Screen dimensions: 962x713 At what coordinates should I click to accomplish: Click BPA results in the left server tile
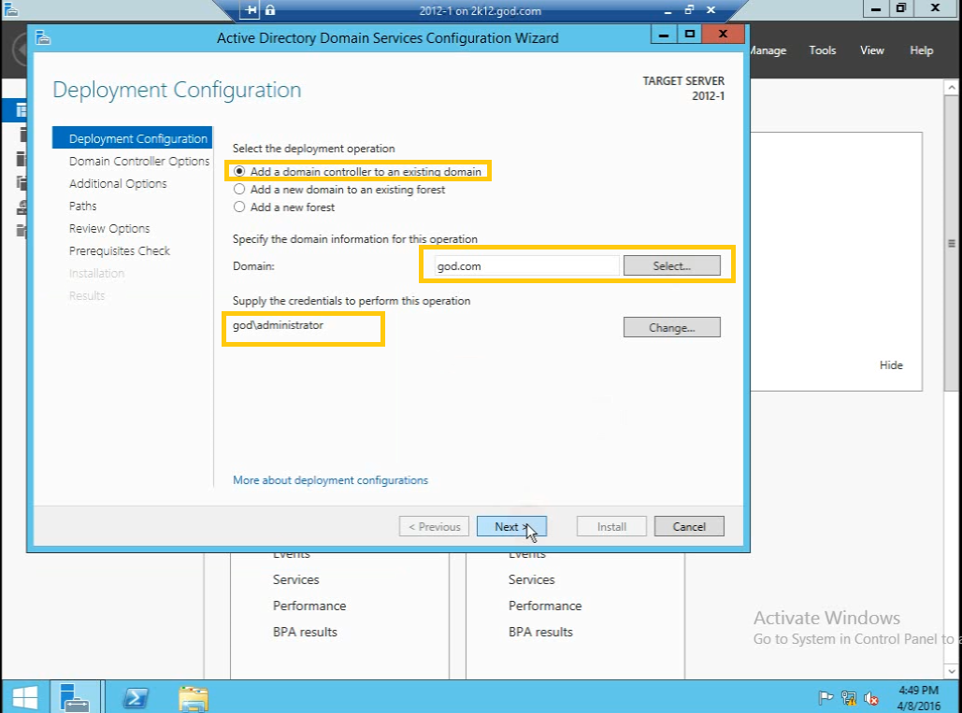tap(305, 632)
